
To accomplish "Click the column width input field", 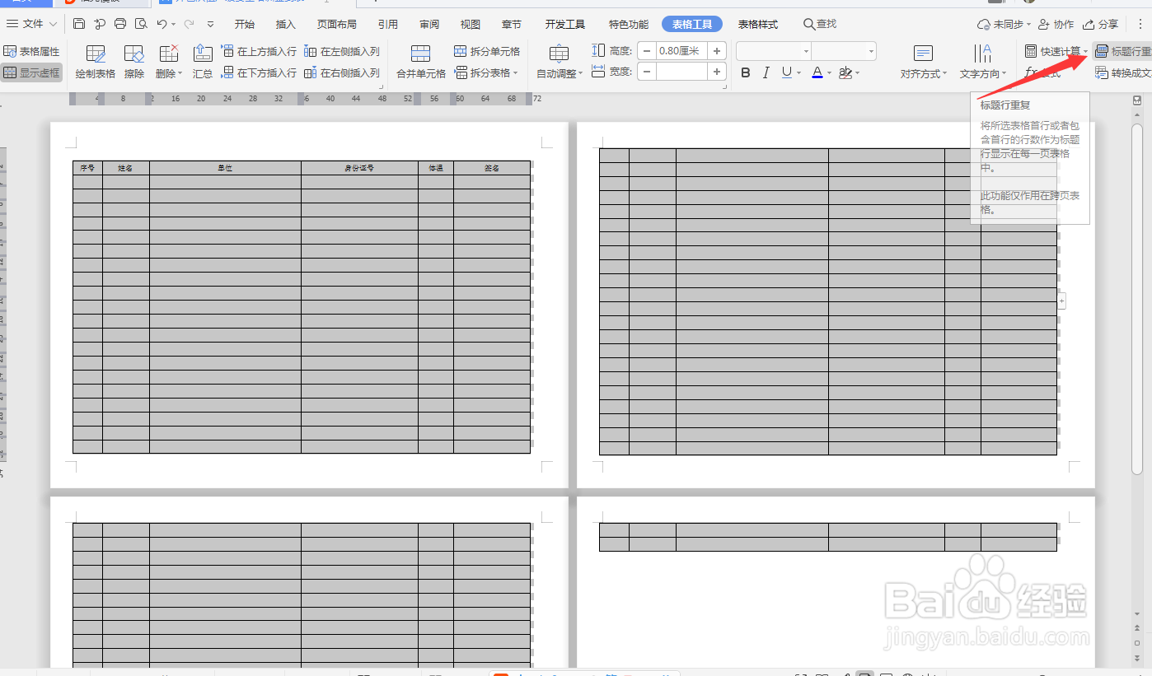I will pos(681,72).
